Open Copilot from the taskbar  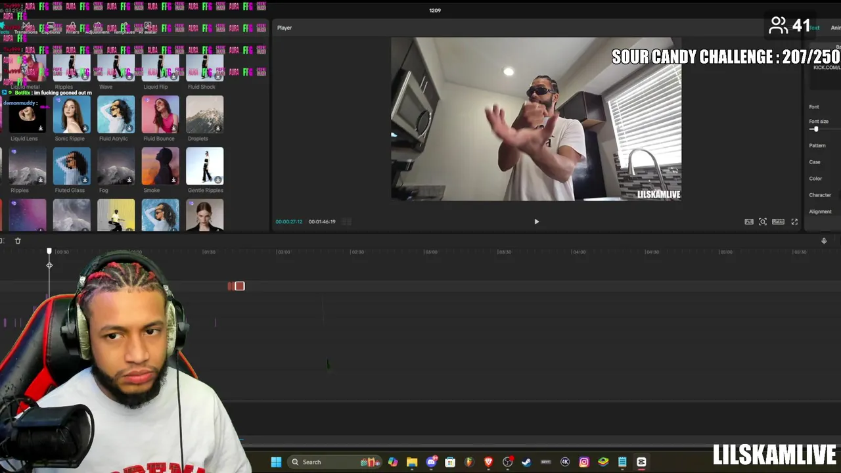pyautogui.click(x=393, y=462)
